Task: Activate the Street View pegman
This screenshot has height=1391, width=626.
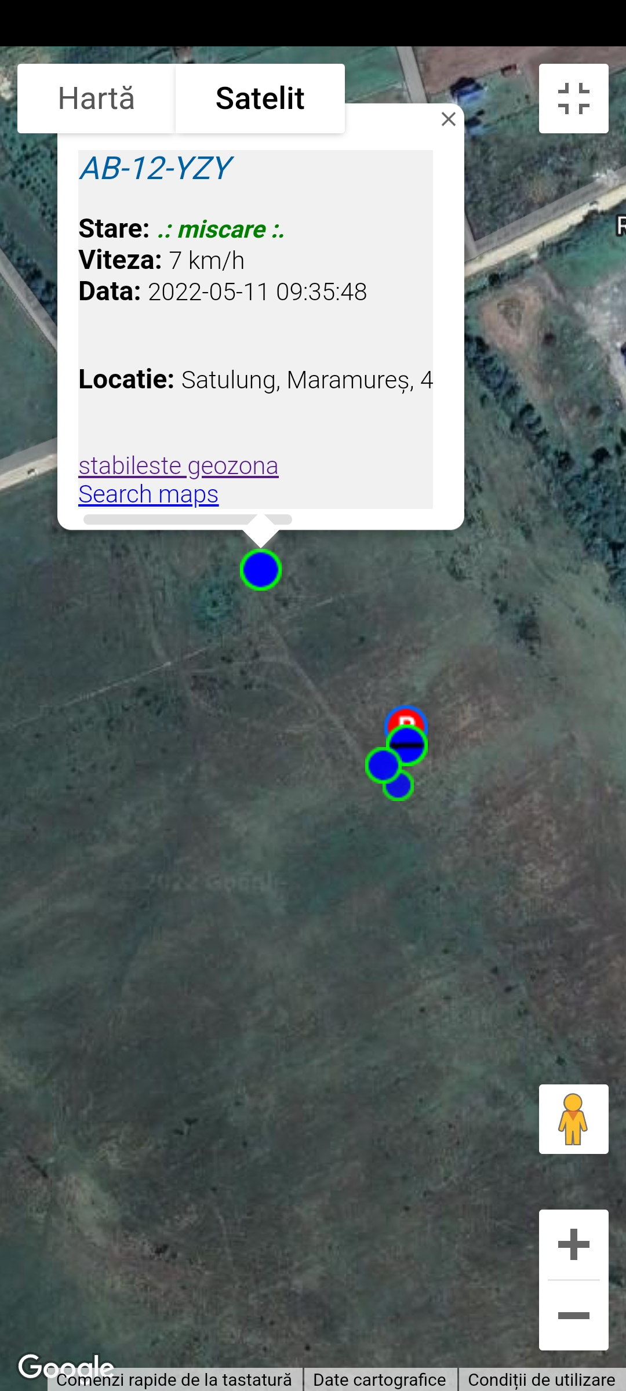Action: pyautogui.click(x=573, y=1119)
